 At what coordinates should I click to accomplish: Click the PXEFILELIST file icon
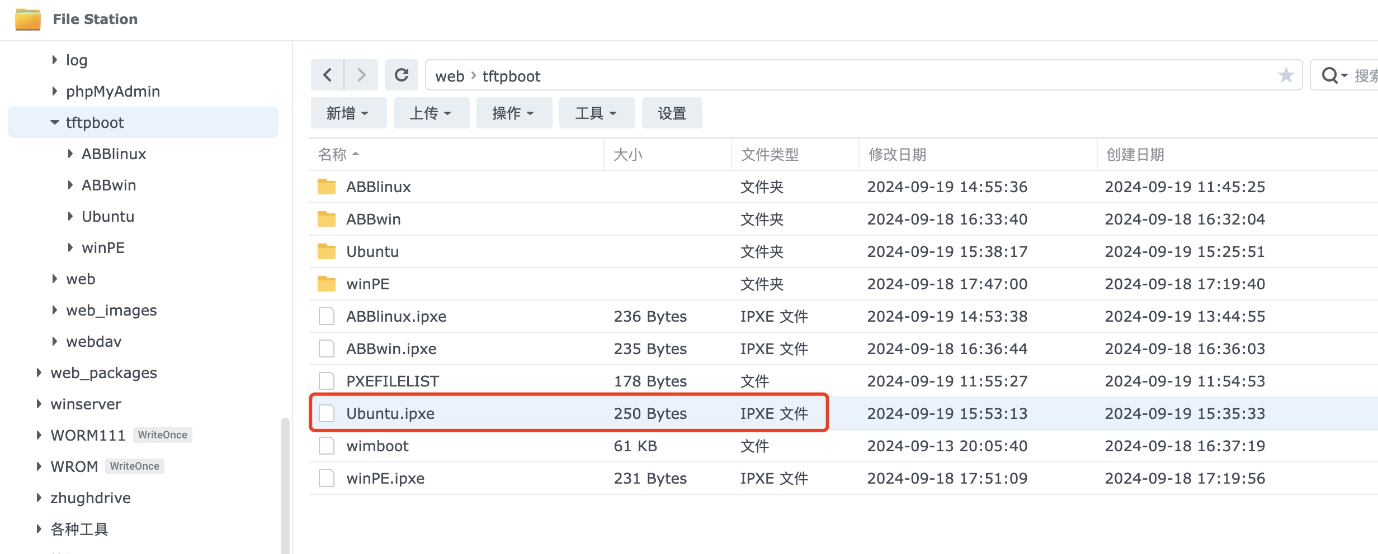pyautogui.click(x=327, y=381)
